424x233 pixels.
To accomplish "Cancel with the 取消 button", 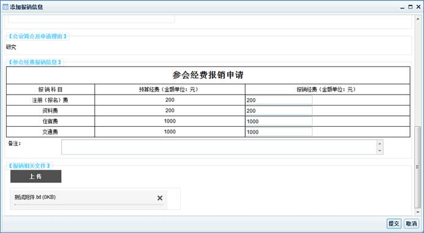I will pos(411,224).
